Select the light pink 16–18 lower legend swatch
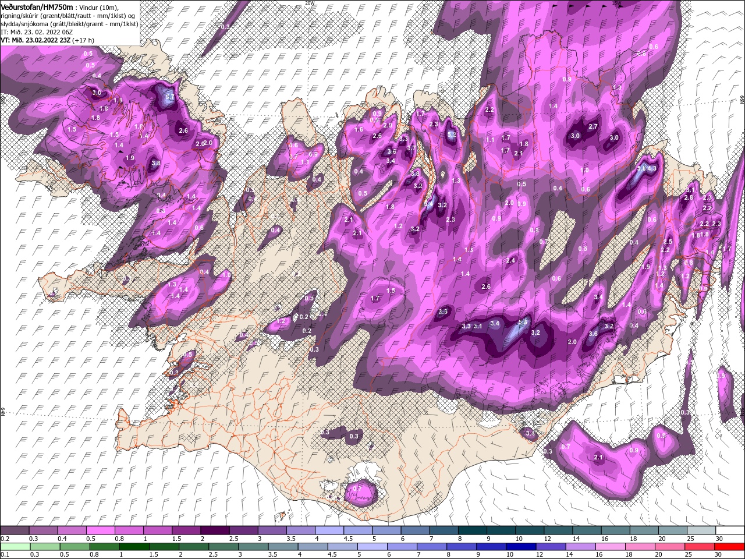Image resolution: width=745 pixels, height=559 pixels. pyautogui.click(x=610, y=547)
